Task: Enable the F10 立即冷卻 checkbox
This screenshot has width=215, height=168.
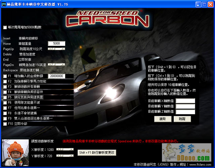Action: [5, 124]
